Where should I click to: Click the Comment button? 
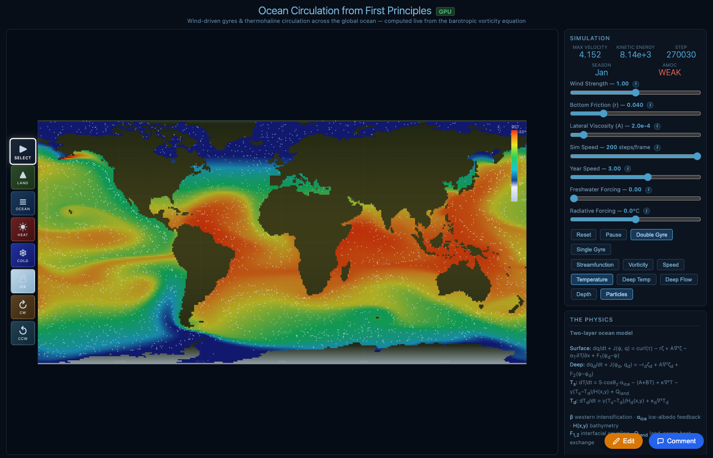click(676, 441)
